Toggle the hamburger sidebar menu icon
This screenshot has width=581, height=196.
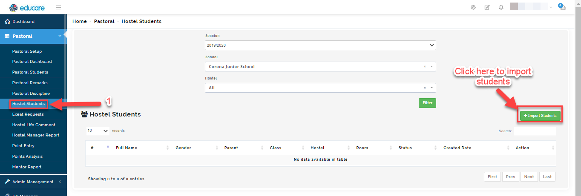pos(58,7)
